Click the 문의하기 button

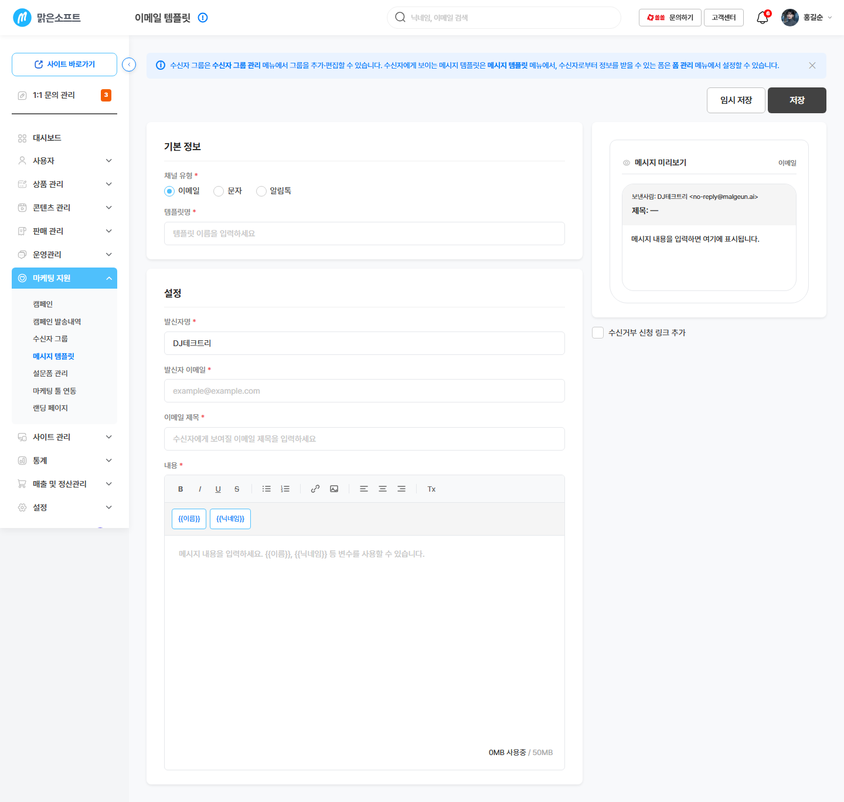670,18
